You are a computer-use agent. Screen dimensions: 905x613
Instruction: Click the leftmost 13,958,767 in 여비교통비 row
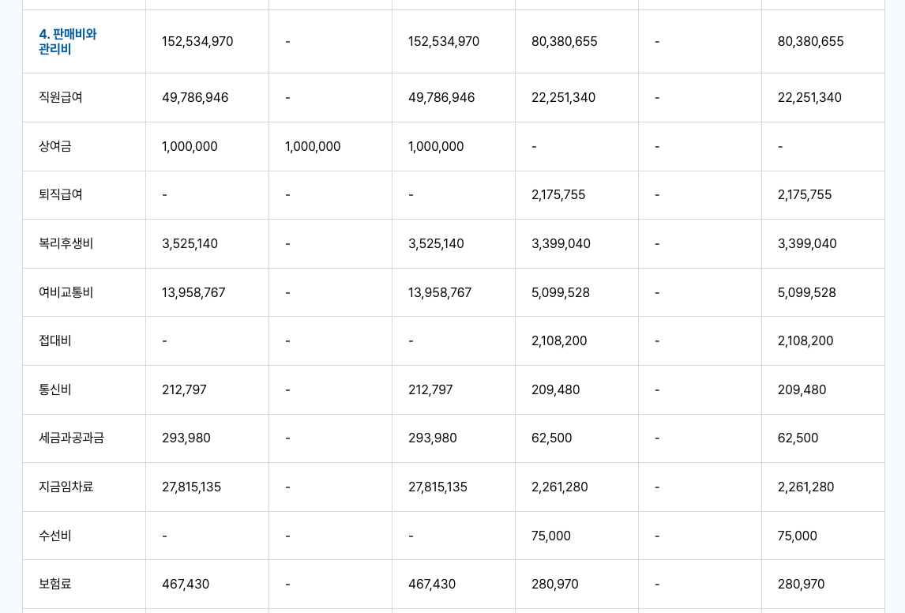coord(193,292)
